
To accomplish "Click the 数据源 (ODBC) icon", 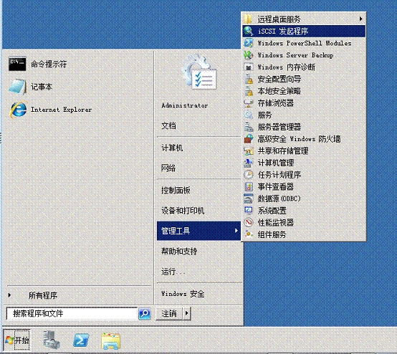I will [x=249, y=198].
